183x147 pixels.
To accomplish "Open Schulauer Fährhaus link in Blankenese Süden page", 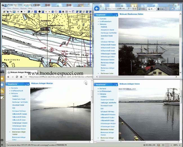I will 108,42.
